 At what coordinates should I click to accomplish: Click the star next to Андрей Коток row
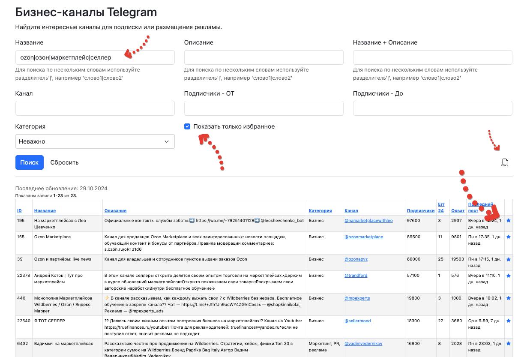point(509,275)
